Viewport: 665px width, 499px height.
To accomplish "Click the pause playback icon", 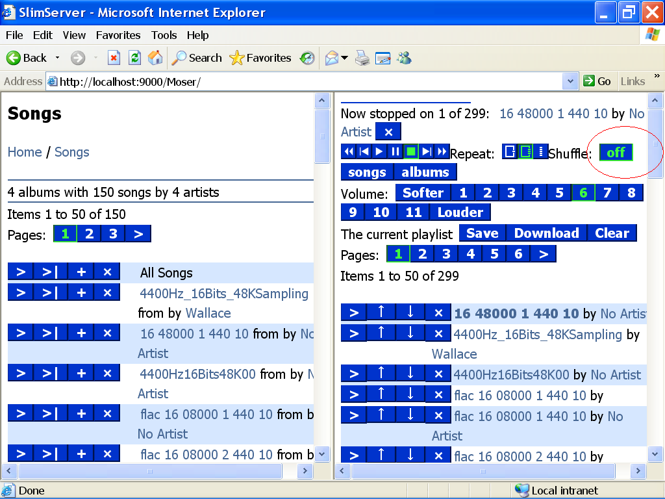I will [x=395, y=151].
